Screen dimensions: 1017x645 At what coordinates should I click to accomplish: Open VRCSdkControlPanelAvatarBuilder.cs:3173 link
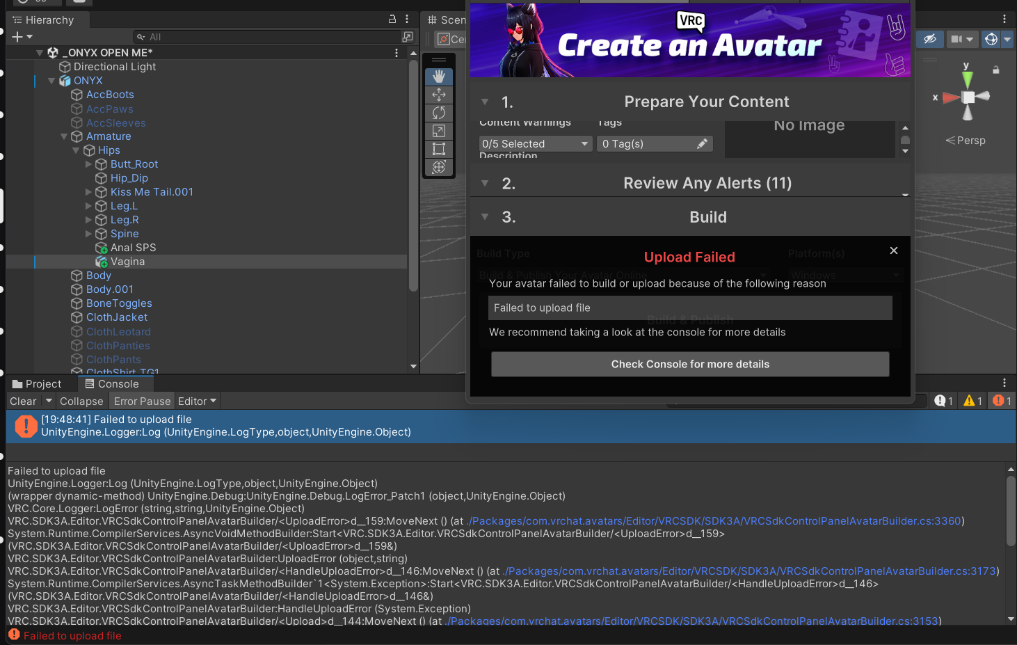point(750,571)
